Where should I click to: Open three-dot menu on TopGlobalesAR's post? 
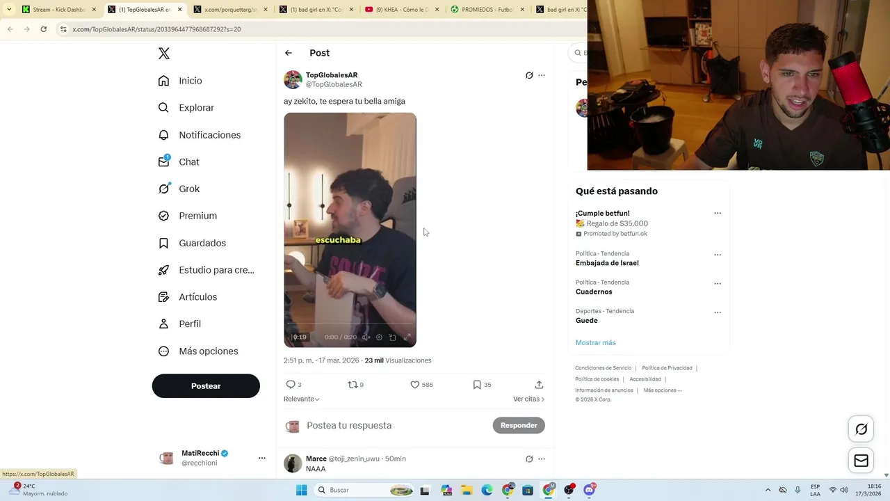point(542,75)
